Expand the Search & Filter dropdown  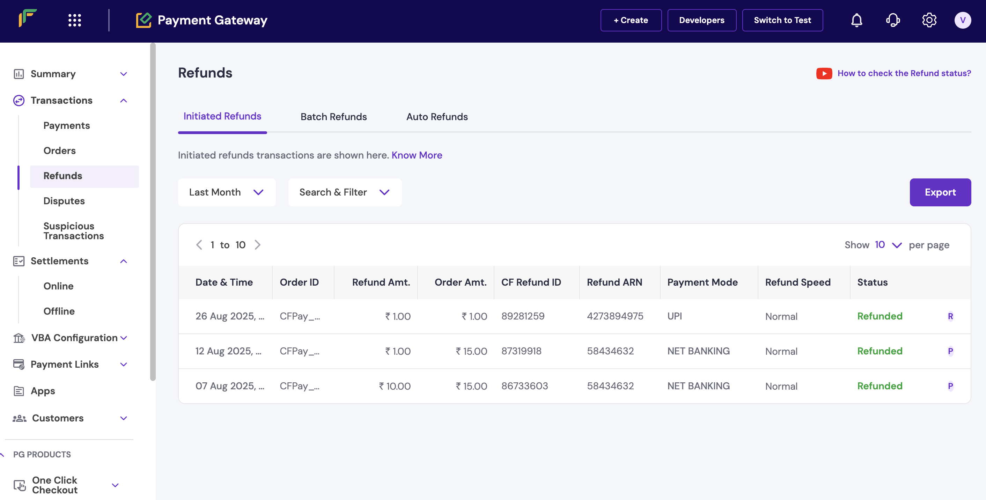(345, 192)
